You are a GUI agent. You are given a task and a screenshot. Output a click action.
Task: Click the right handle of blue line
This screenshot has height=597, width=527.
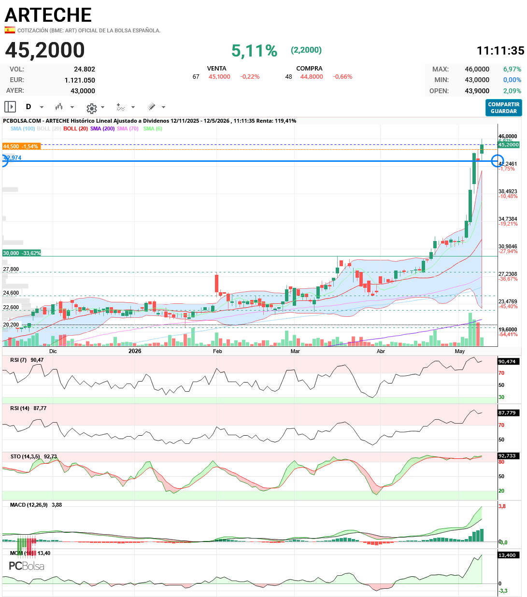498,161
